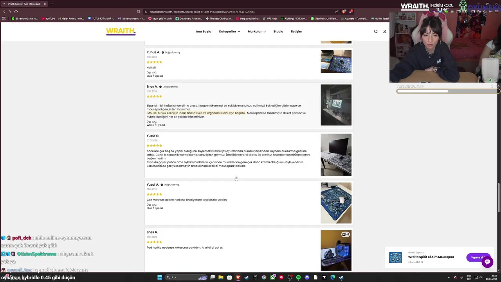Open Windows Start menu
This screenshot has width=501, height=282.
point(160,277)
